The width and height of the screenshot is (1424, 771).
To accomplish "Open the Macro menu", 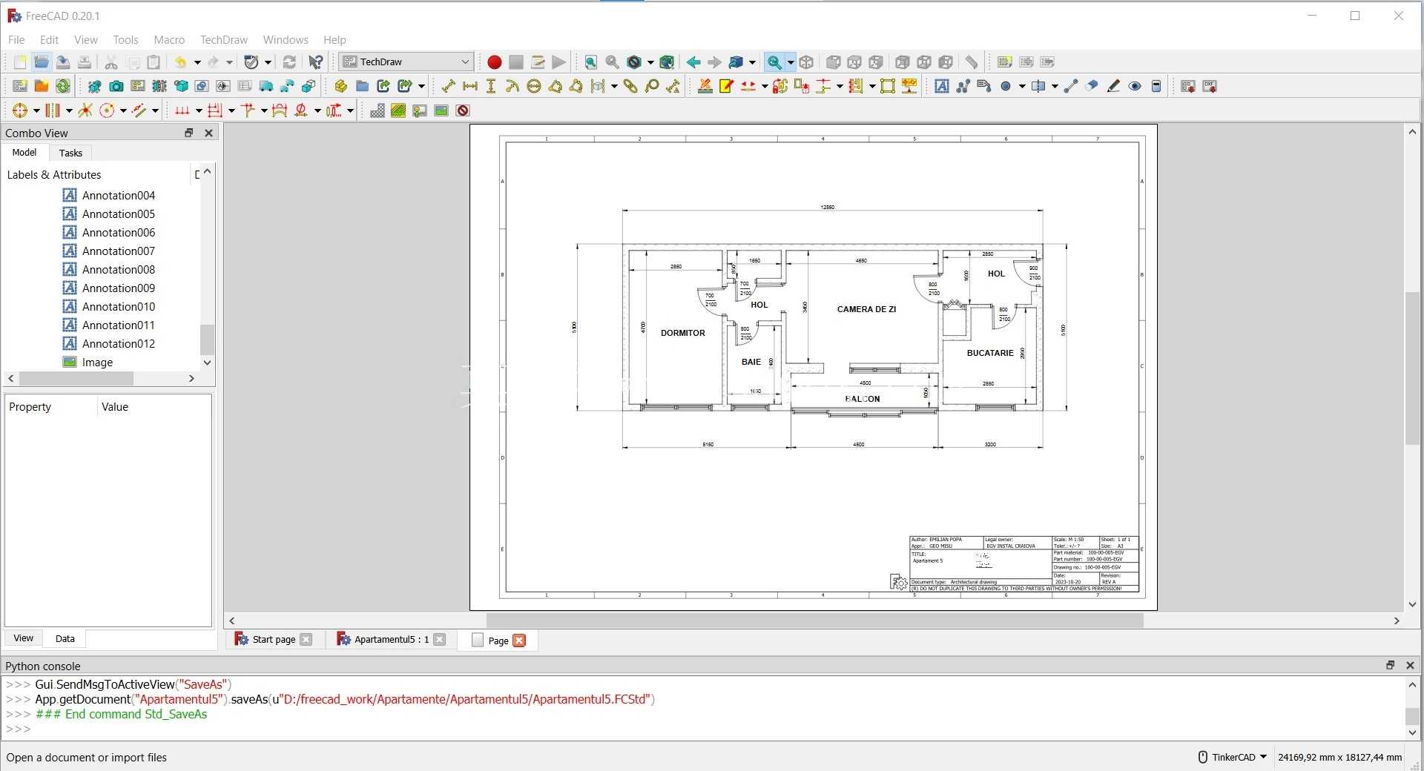I will (169, 39).
